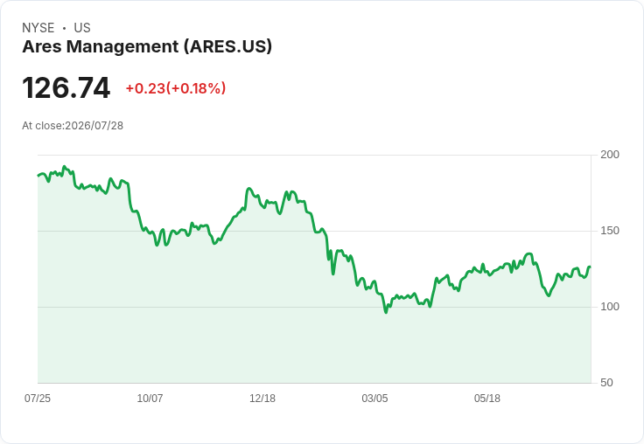The image size is (644, 444).
Task: Click the At close 2026/07/28 timestamp
Action: click(73, 126)
